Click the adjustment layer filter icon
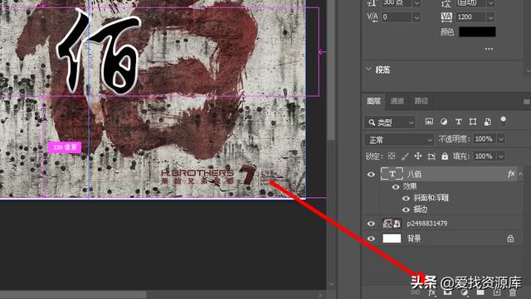This screenshot has width=531, height=299. pyautogui.click(x=444, y=122)
